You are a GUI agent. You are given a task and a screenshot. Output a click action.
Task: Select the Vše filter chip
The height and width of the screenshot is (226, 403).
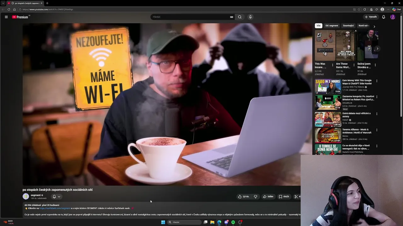click(x=319, y=26)
